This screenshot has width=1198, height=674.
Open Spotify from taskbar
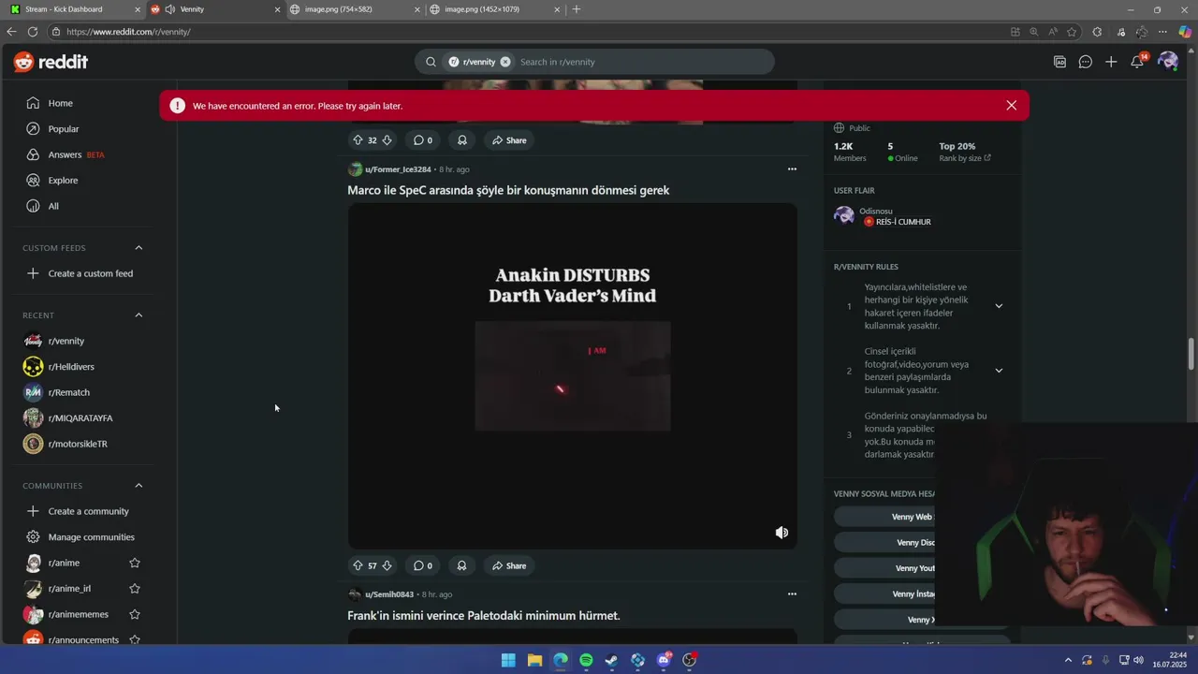point(586,660)
